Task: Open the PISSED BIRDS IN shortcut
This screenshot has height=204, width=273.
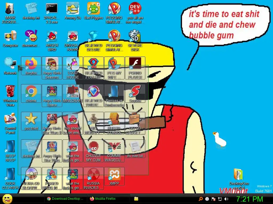Action: pyautogui.click(x=52, y=178)
